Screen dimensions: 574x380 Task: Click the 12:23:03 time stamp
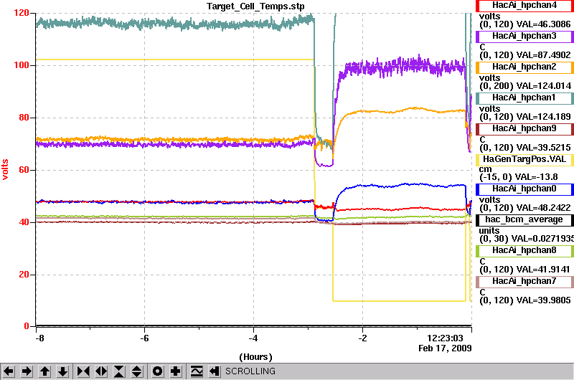(445, 338)
